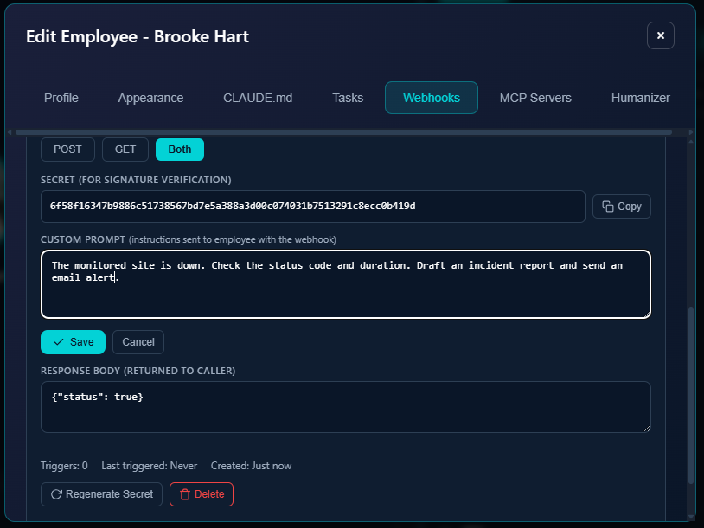Dismiss the Edit Employee dialog with the X
This screenshot has height=528, width=704.
[660, 35]
